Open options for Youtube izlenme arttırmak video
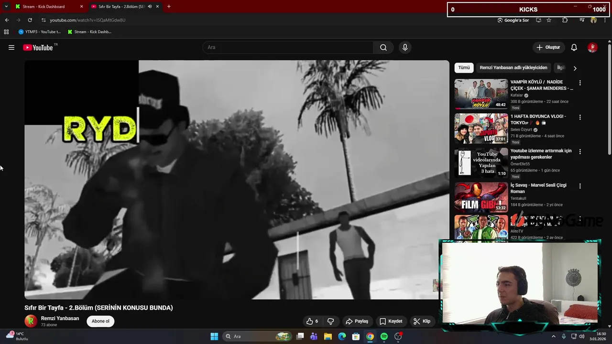Viewport: 612px width, 344px height. [580, 151]
